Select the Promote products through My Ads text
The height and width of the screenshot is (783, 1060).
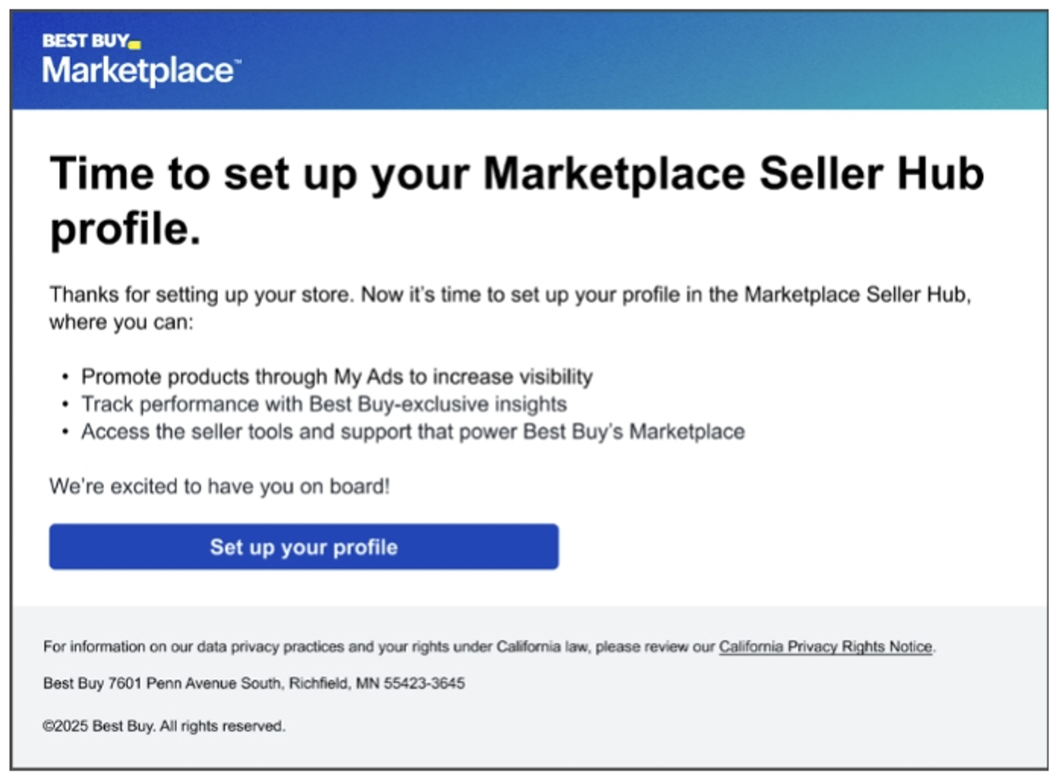(336, 376)
